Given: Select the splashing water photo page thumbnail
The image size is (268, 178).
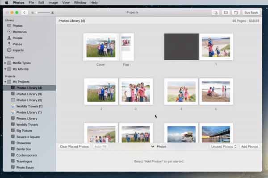Looking at the screenshot, I should (x=181, y=133).
